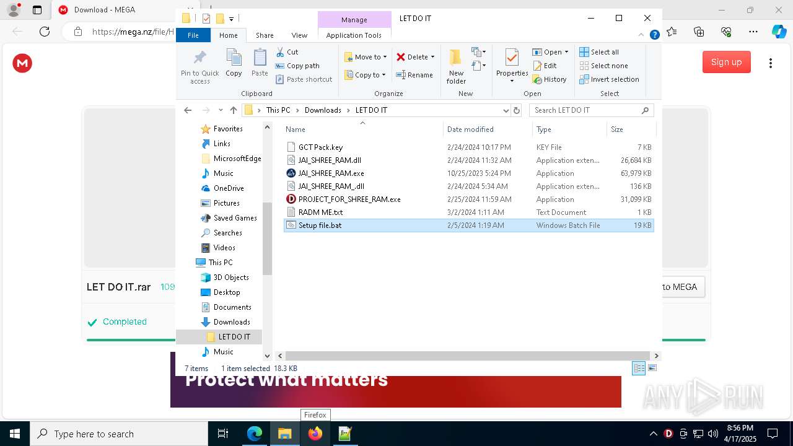Viewport: 793px width, 446px height.
Task: Open Task View on taskbar
Action: [223, 434]
